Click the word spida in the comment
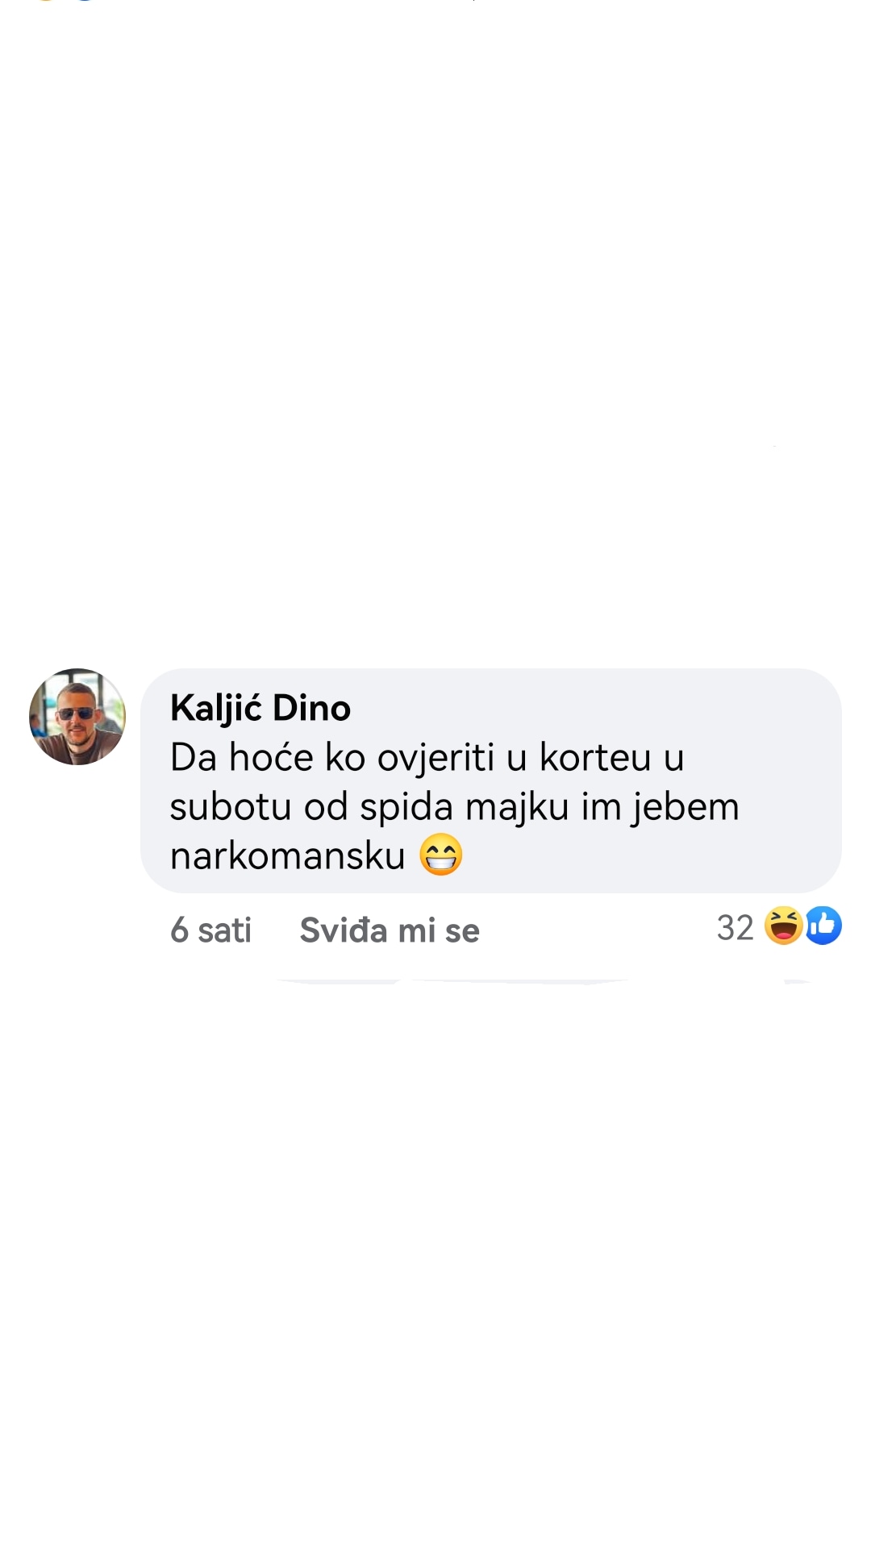871x1548 pixels. 406,807
